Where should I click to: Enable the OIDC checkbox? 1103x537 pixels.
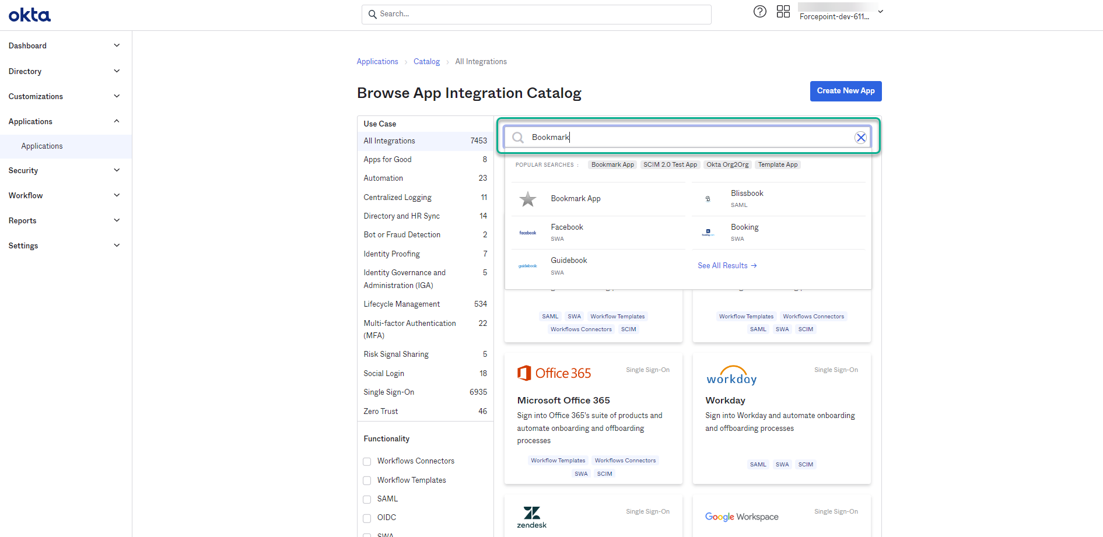coord(367,518)
